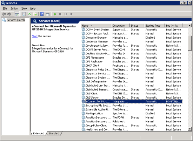Screen dimensions: 193x141
Task: Toggle the Show/Hide Console Tree icon
Action: [17, 14]
